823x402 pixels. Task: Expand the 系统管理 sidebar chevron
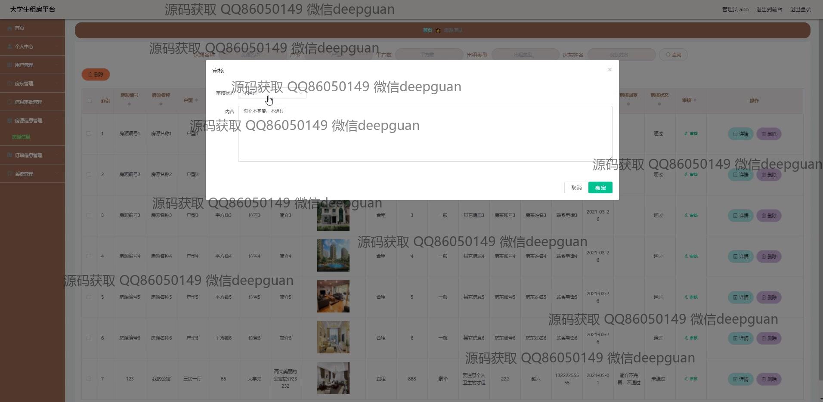click(57, 174)
